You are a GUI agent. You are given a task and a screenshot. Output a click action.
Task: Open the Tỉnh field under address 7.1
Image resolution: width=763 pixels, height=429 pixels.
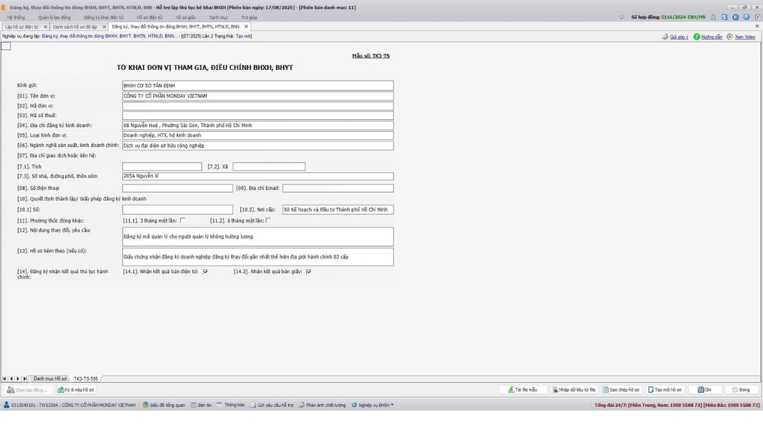point(162,167)
